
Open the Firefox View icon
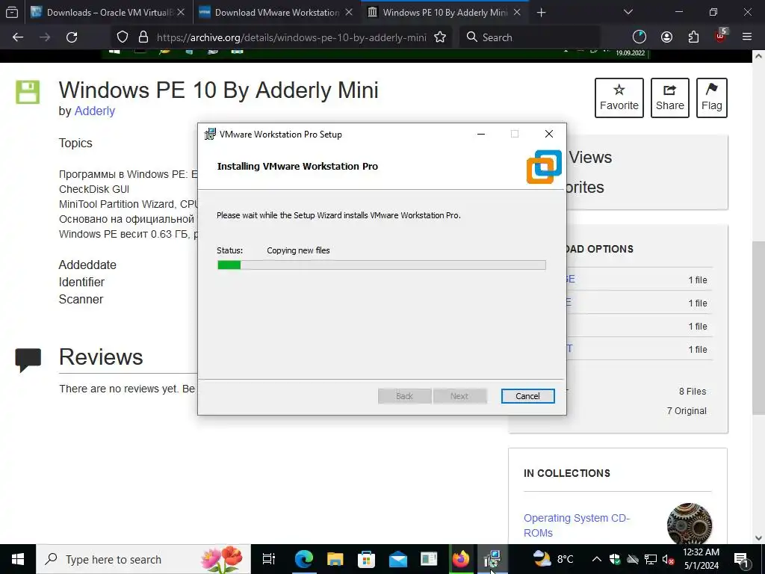12,12
